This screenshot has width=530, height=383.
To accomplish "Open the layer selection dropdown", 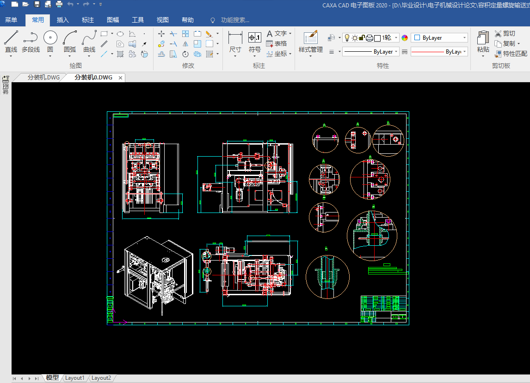I will (x=396, y=38).
